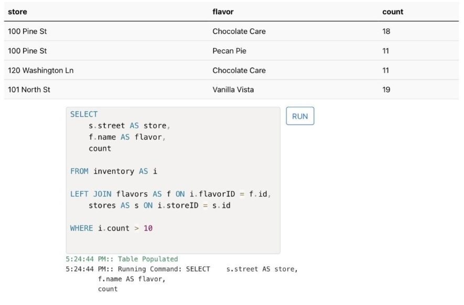Screen dimensions: 464x305
Task: Select the 'flavor' column header
Action: (x=223, y=12)
